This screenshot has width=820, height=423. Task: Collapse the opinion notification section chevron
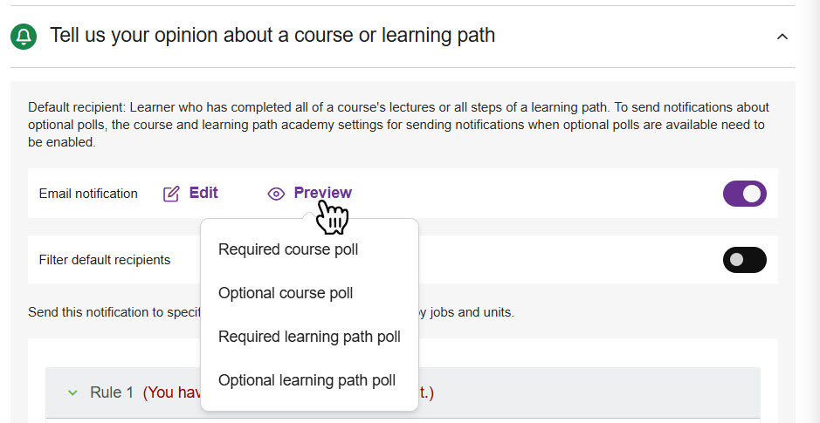pos(782,37)
